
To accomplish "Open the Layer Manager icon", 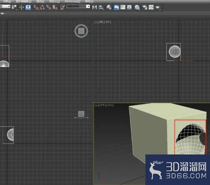I will 109,7.
